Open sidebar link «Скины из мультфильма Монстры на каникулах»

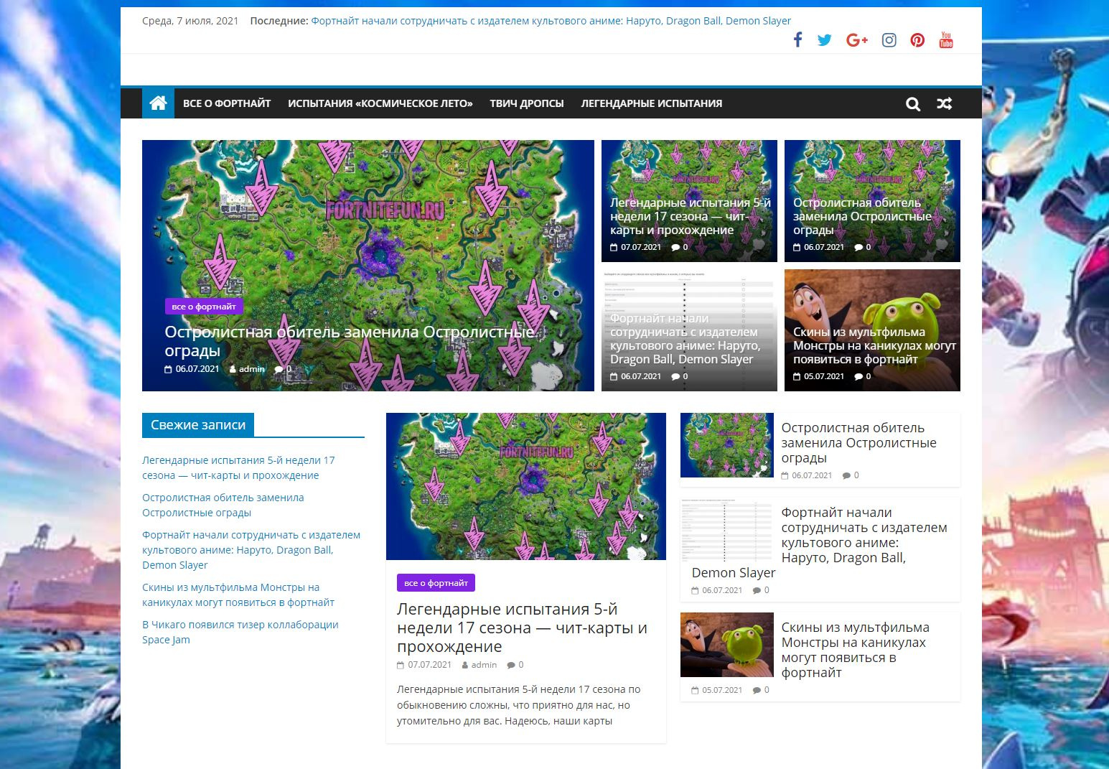[x=238, y=595]
